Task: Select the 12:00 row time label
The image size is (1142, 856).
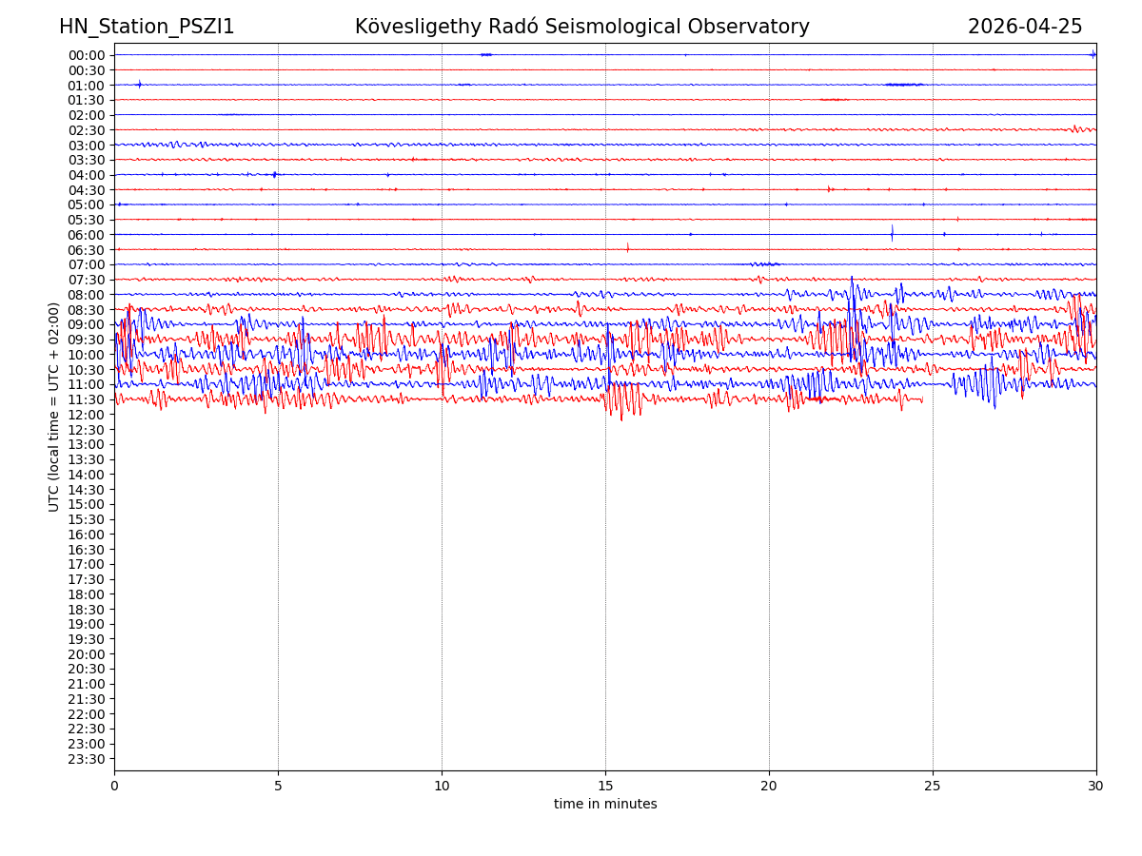Action: point(87,415)
